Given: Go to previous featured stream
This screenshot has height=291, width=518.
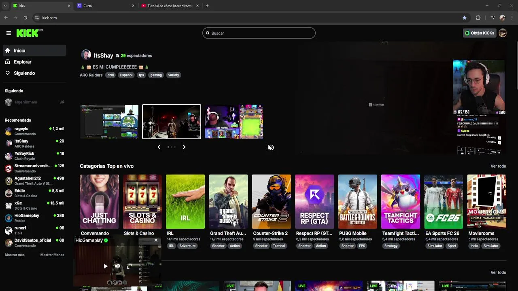Looking at the screenshot, I should coord(159,147).
